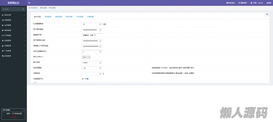Open the 附件上传大小 dropdown
The height and width of the screenshot is (122, 273).
(x=86, y=57)
